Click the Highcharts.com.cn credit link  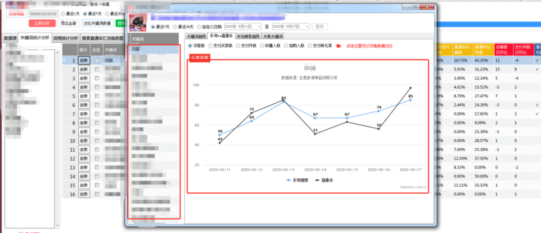(413, 188)
